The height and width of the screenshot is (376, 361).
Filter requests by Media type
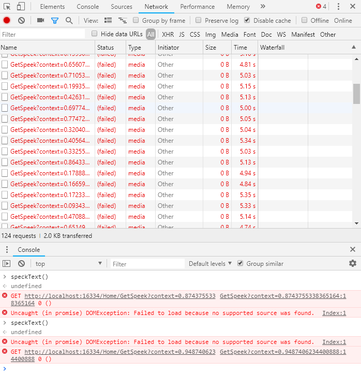pos(230,35)
